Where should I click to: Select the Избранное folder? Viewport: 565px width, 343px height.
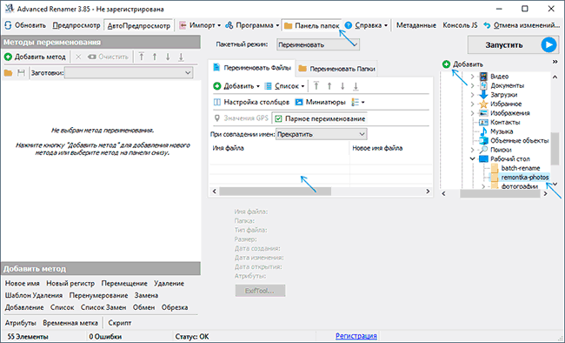click(x=506, y=104)
